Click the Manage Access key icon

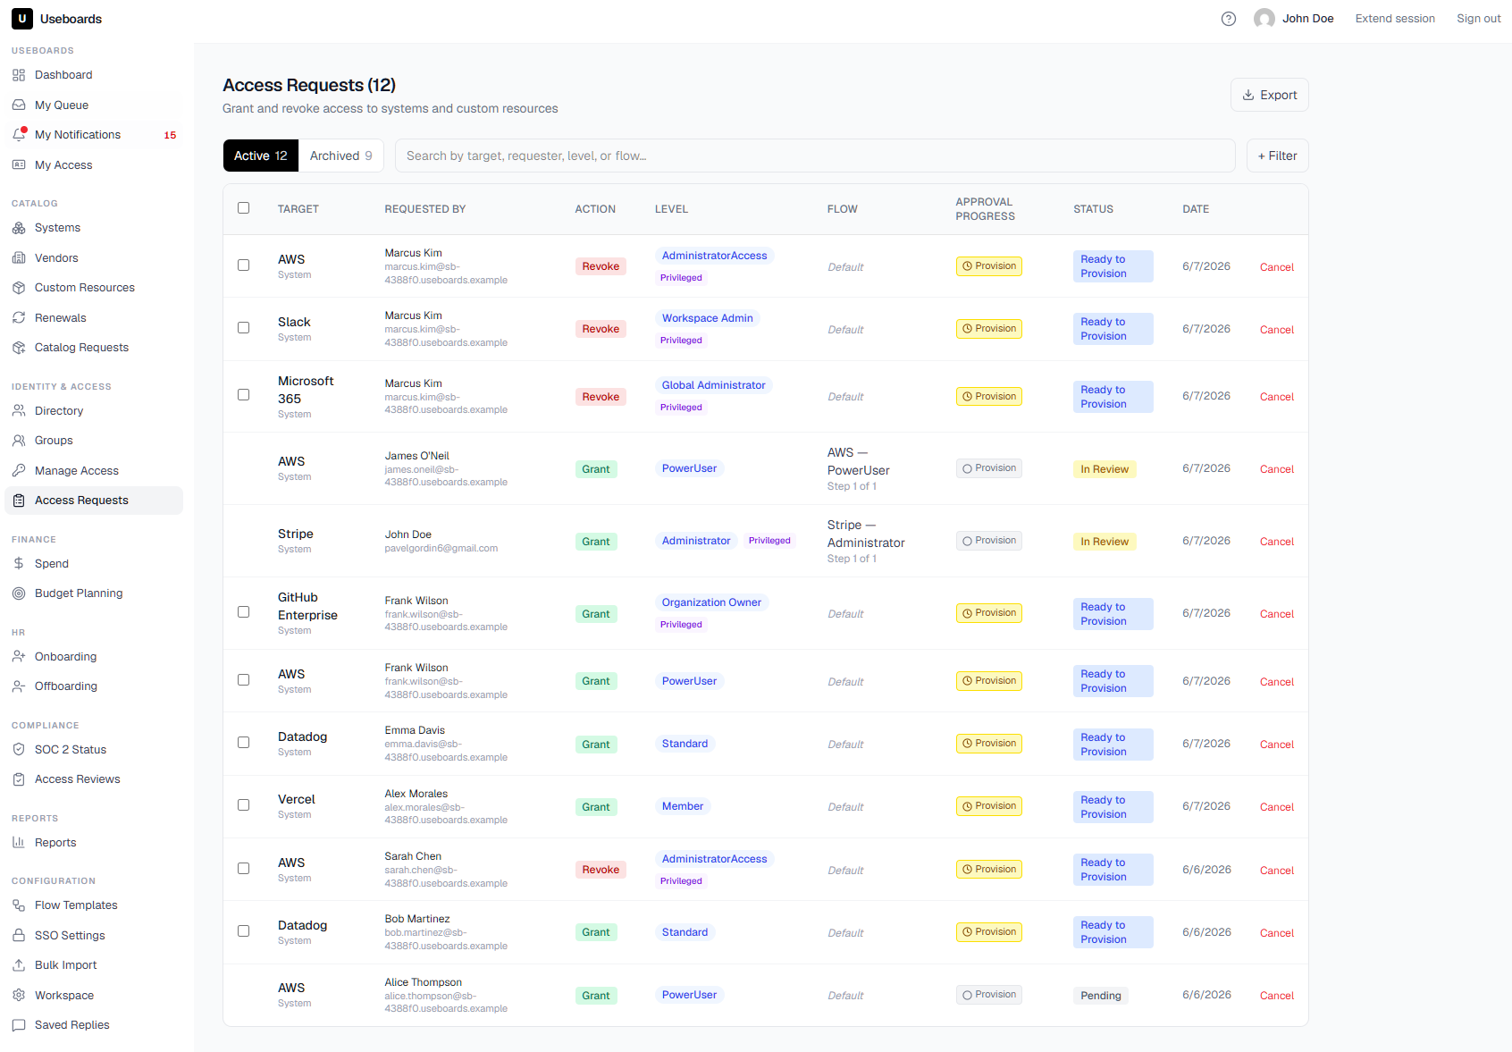[19, 471]
